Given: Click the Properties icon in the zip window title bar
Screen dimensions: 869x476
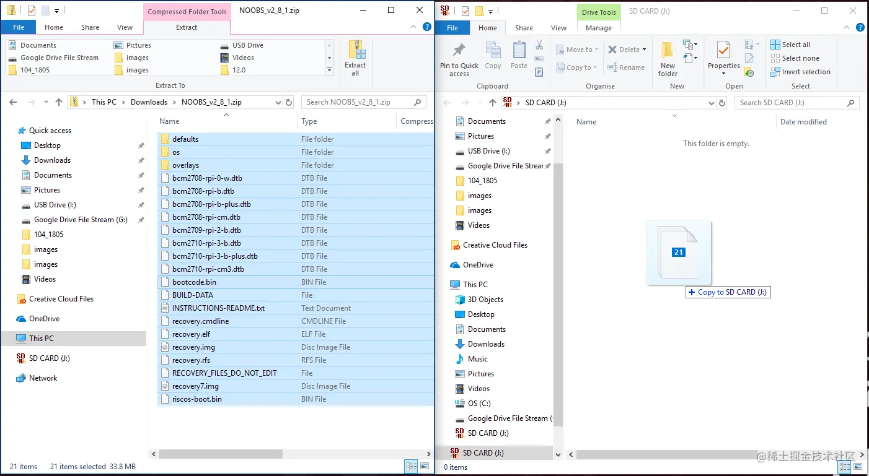Looking at the screenshot, I should point(32,11).
